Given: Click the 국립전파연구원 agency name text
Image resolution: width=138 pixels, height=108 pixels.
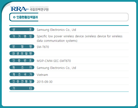Looking at the screenshot, I should click(x=39, y=9).
